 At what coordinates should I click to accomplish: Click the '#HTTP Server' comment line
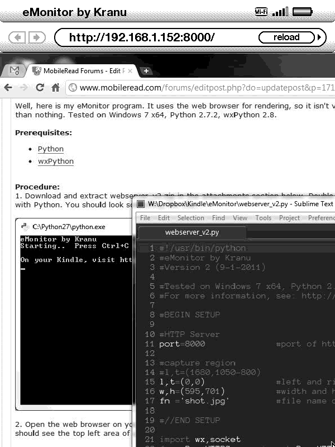tap(189, 334)
